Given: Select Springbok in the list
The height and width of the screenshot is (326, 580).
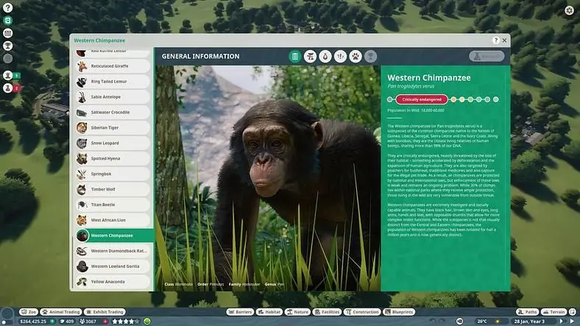Looking at the screenshot, I should pos(113,174).
